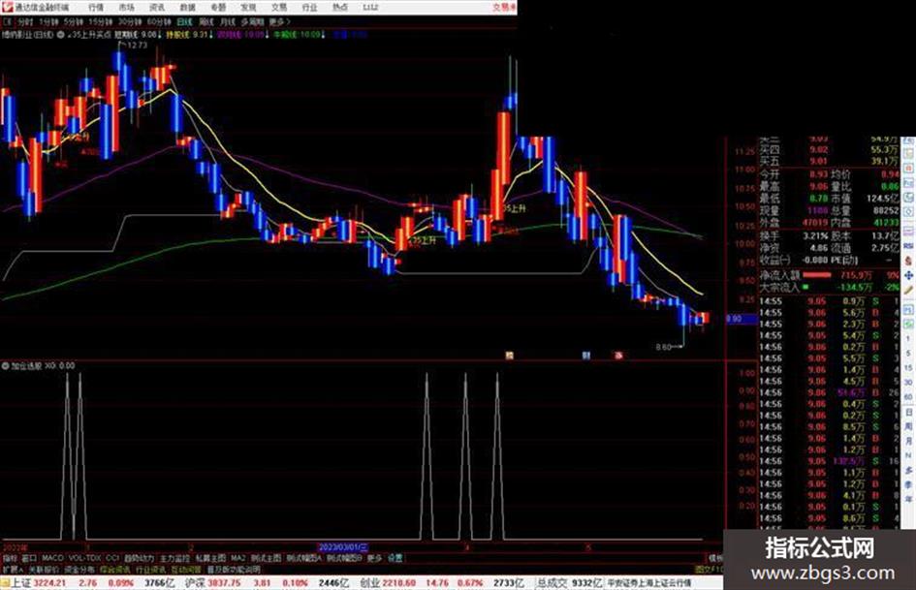
Task: Click the red app logo in title bar
Action: click(7, 7)
